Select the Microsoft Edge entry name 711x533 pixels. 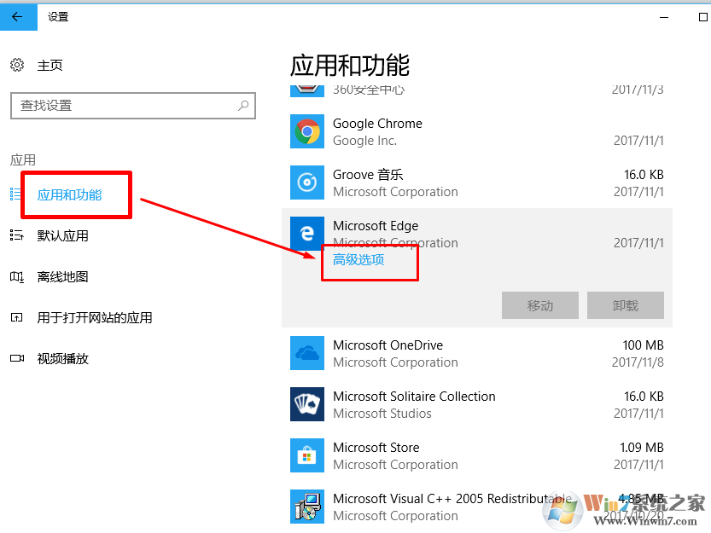pos(376,226)
